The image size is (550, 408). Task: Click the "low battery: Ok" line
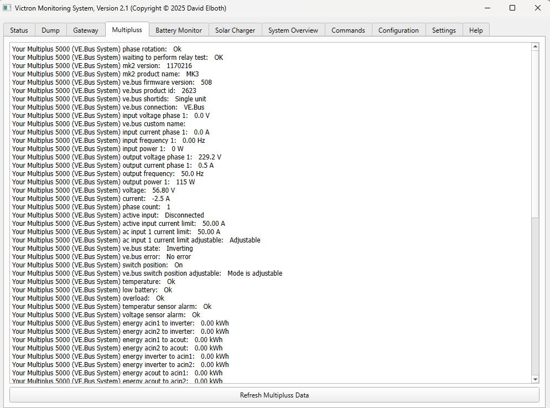point(92,290)
